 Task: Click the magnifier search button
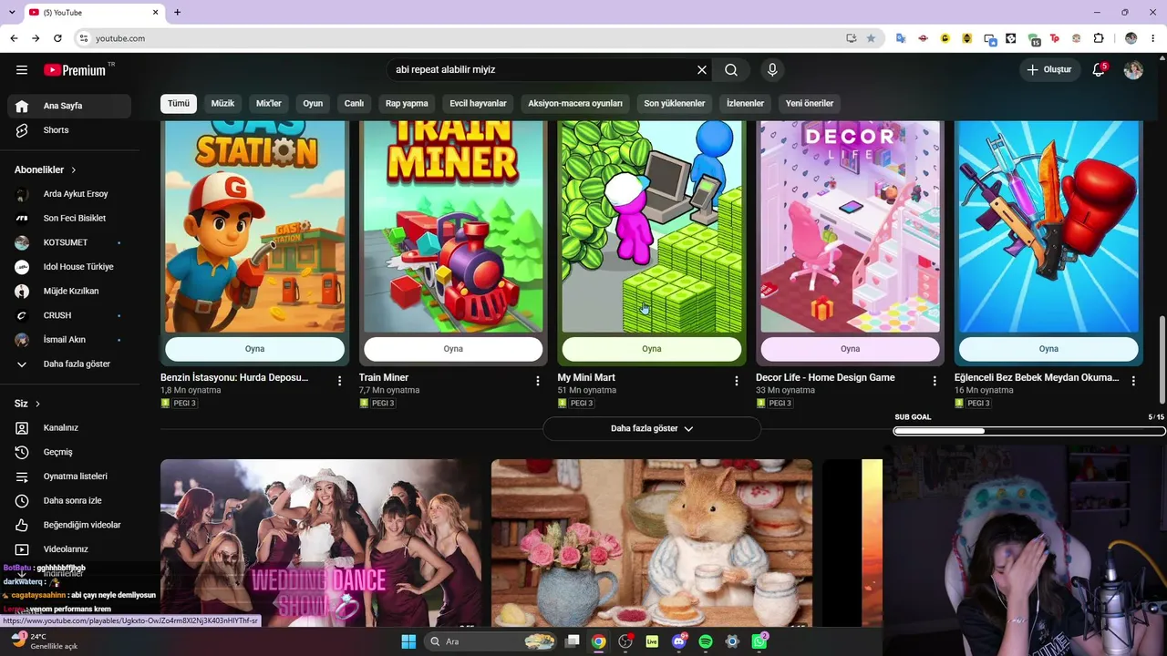point(731,70)
